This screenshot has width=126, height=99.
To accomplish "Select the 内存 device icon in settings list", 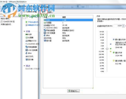I will [x=45, y=20].
